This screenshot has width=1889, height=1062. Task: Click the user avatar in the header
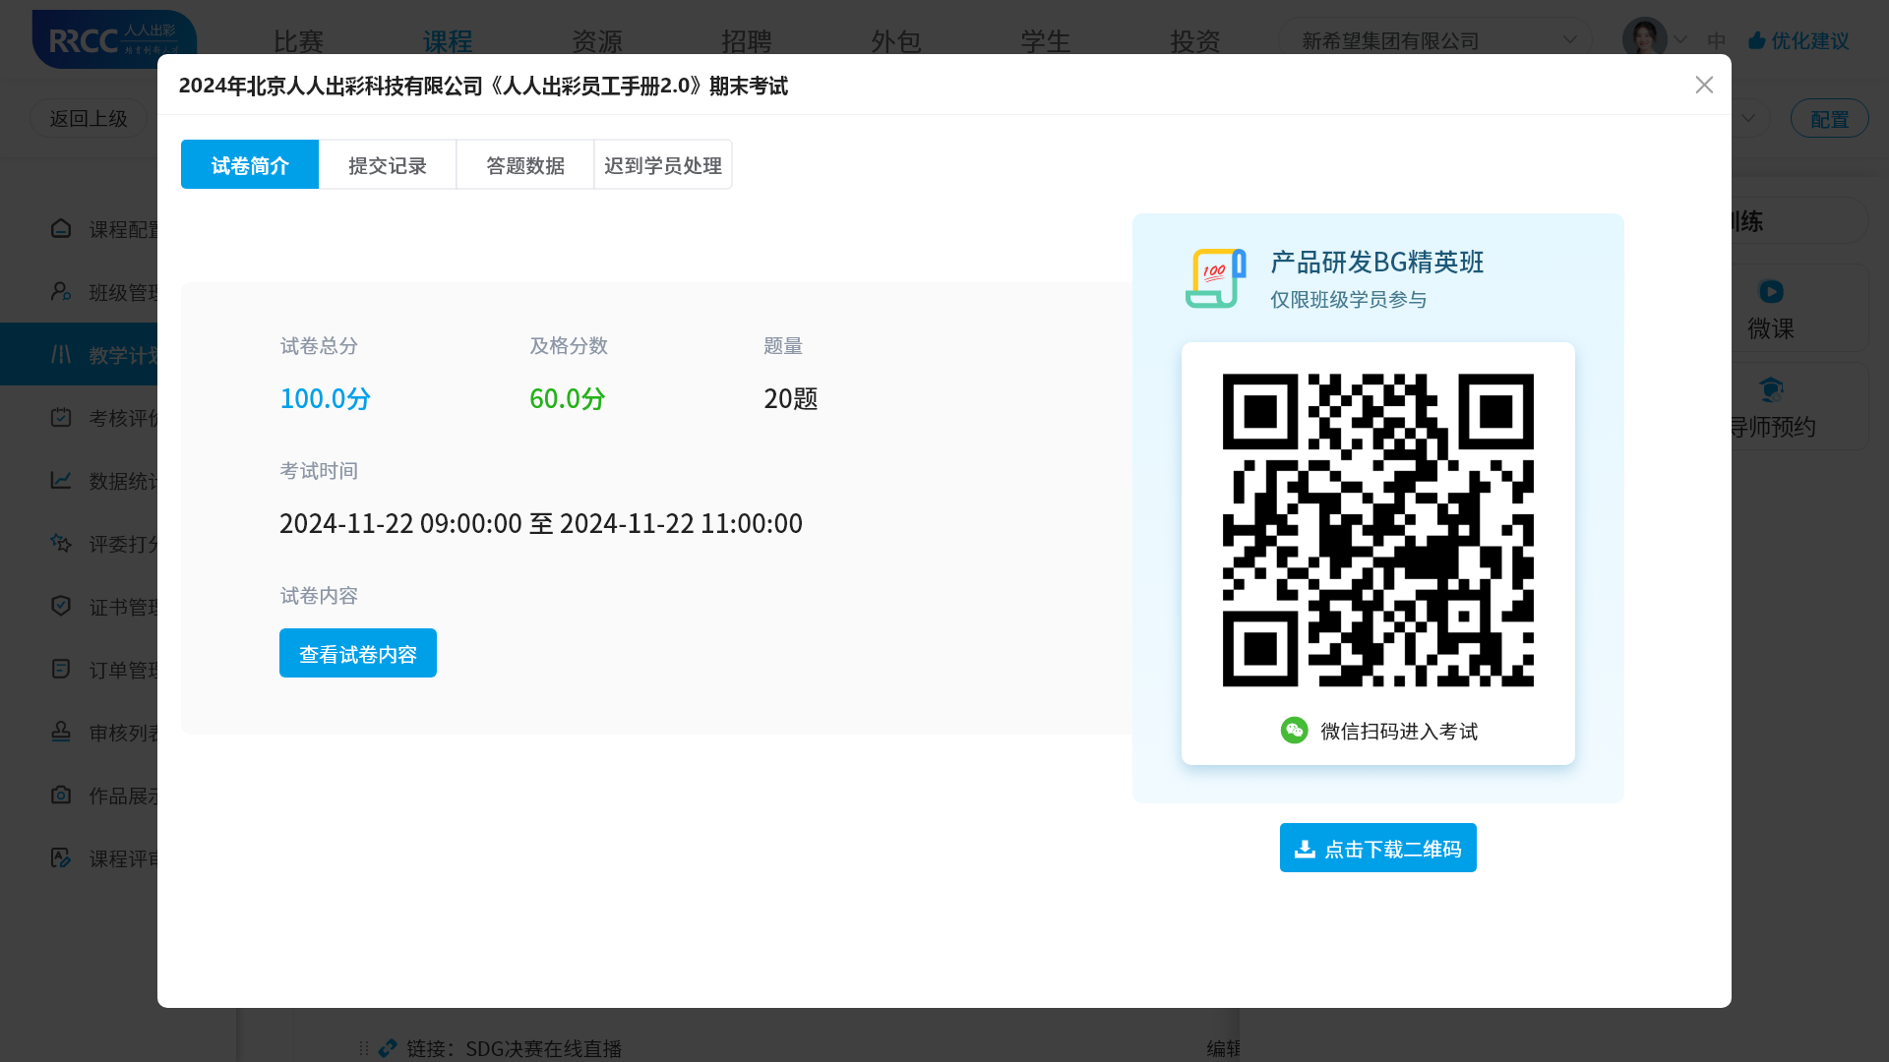(1644, 39)
